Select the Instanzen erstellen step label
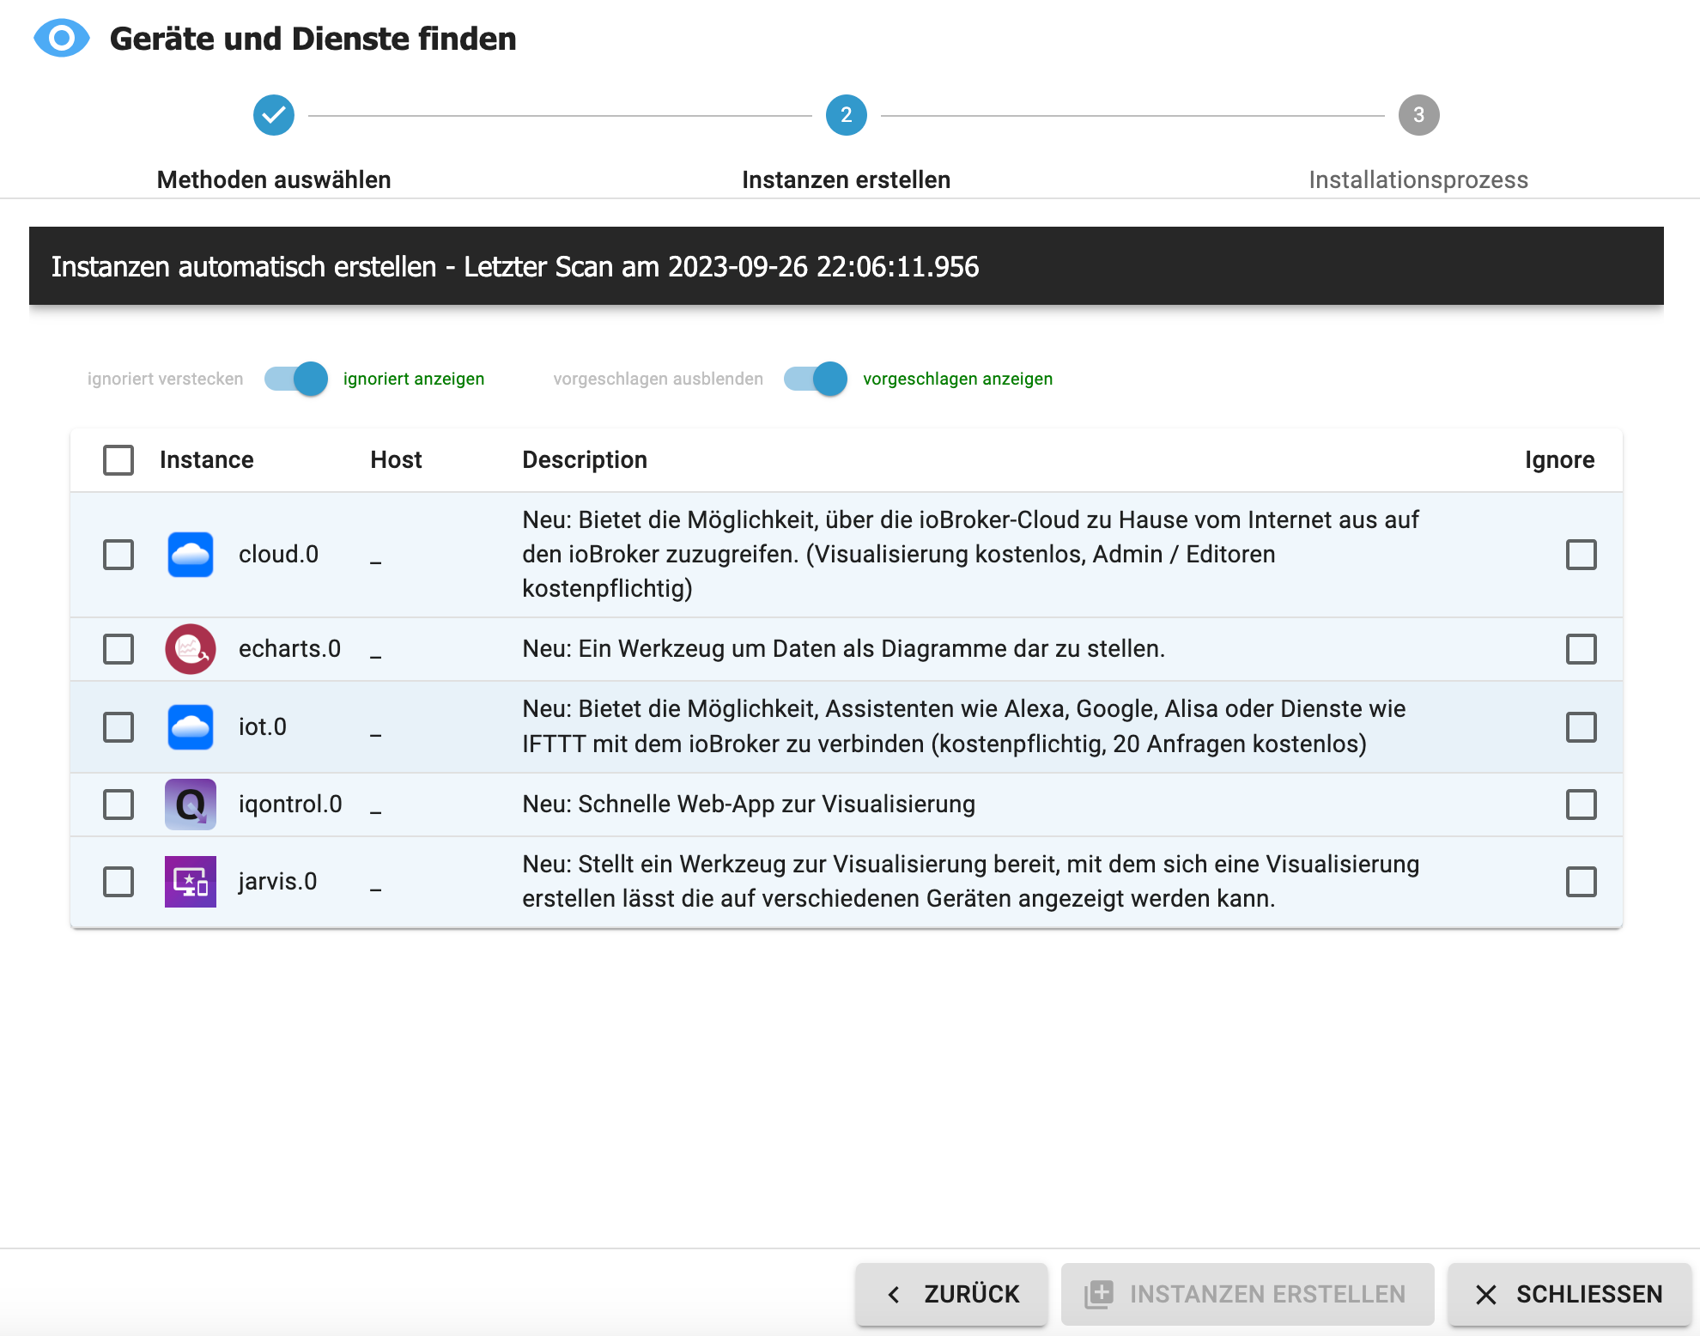Image resolution: width=1700 pixels, height=1336 pixels. [847, 179]
